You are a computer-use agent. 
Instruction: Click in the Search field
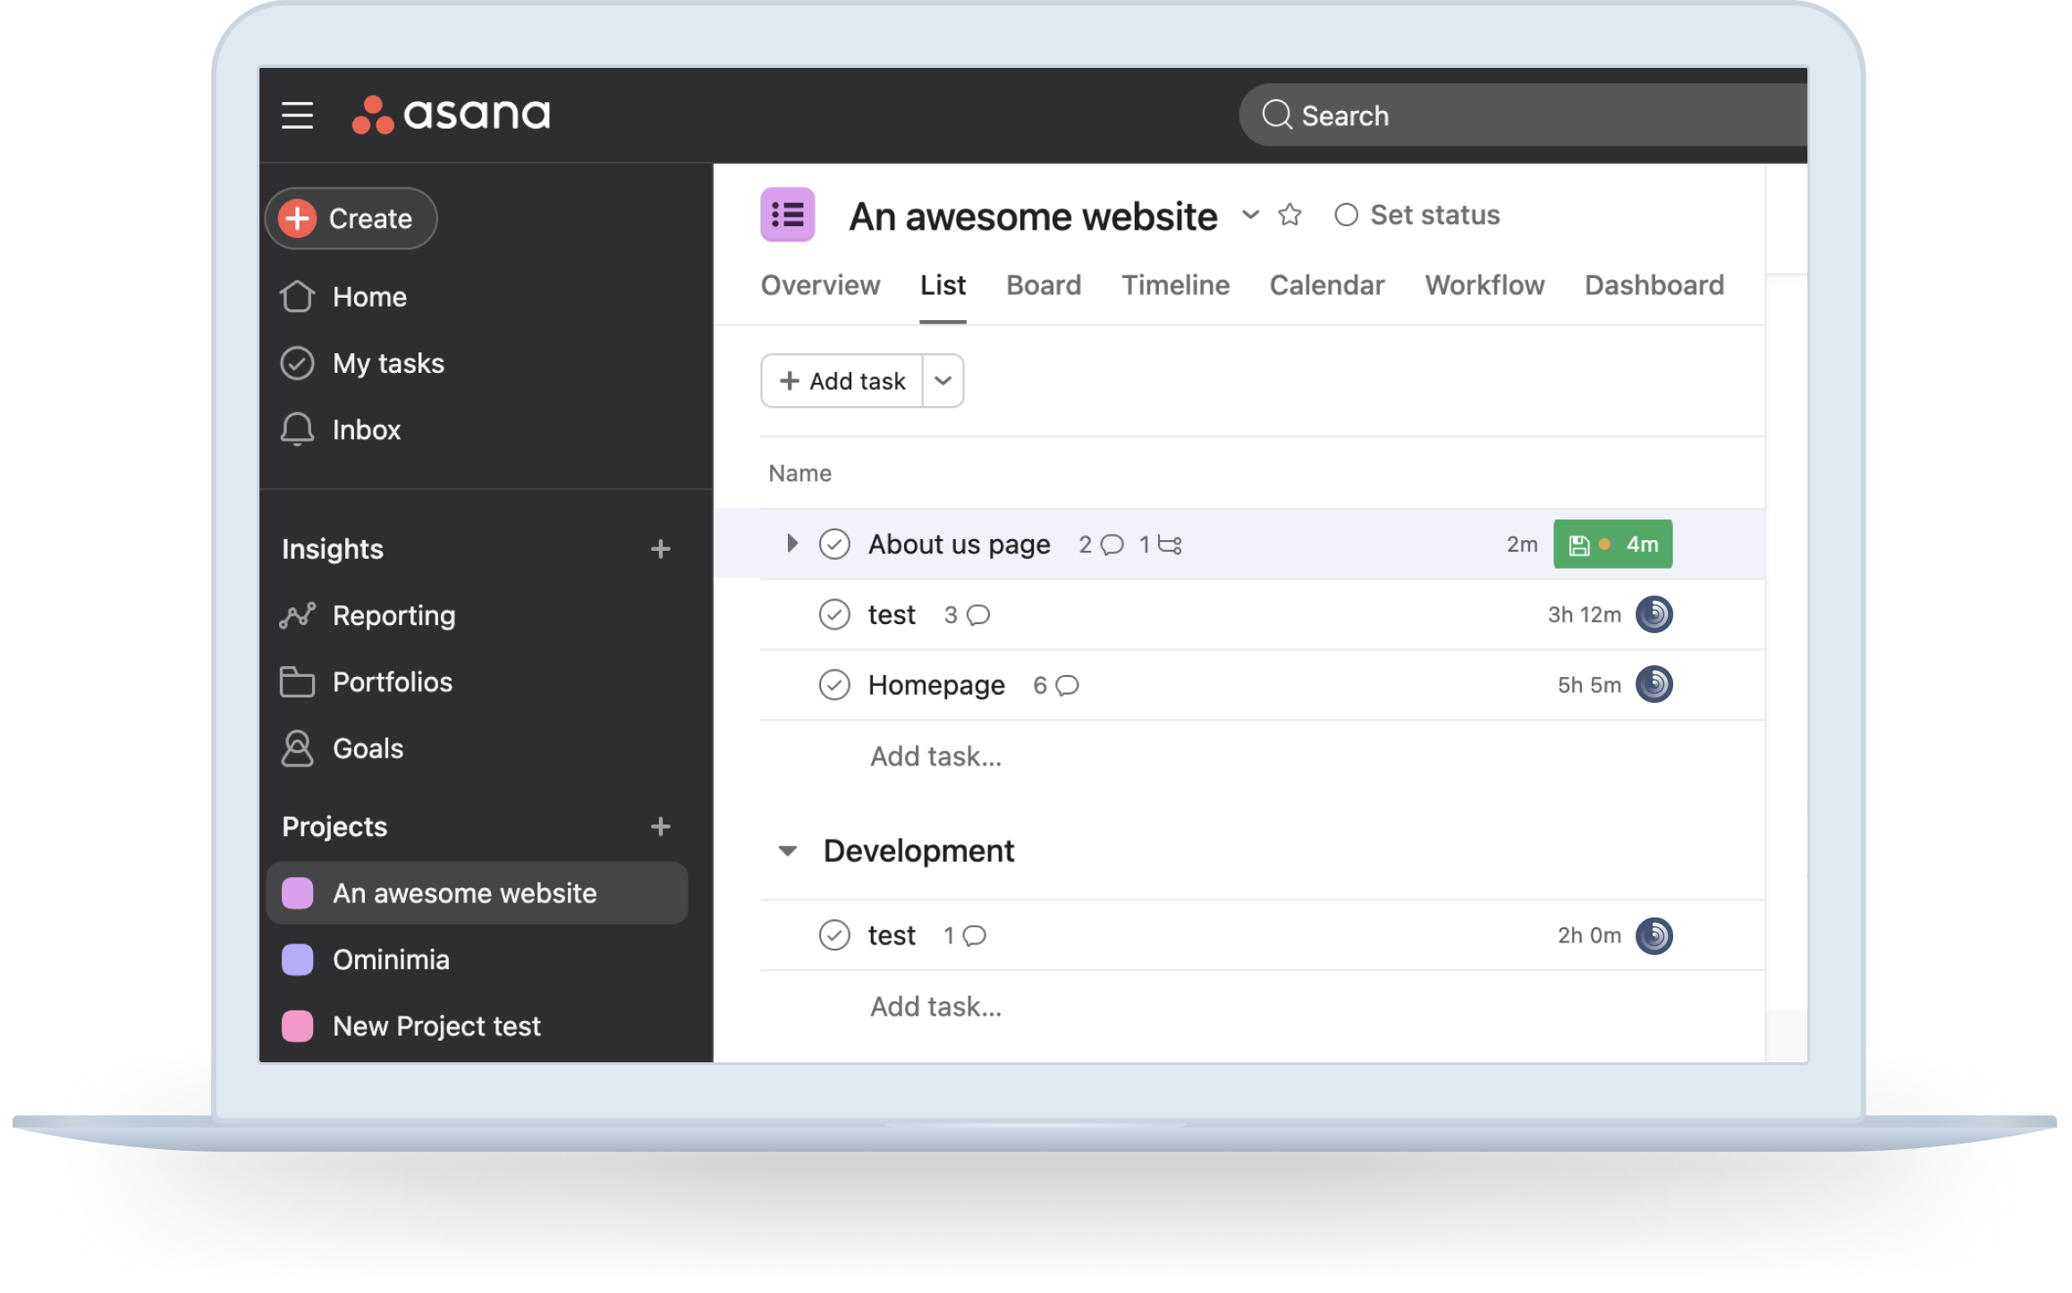coord(1523,115)
